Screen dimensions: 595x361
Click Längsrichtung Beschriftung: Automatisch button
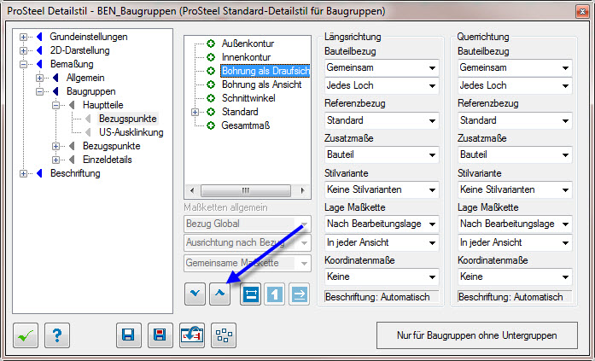[x=382, y=297]
